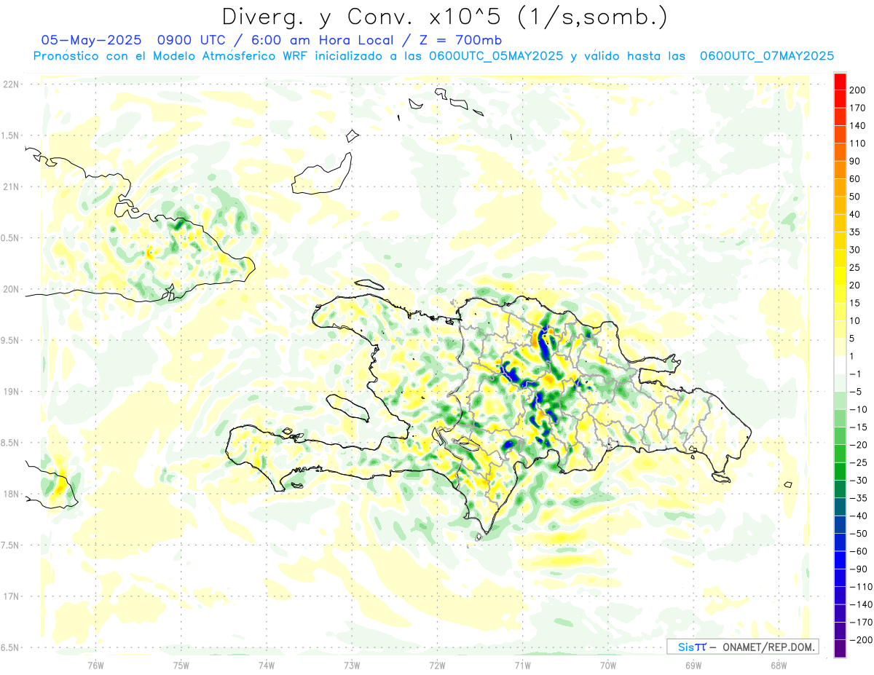
Task: Click the colorbar value '-35'
Action: pyautogui.click(x=860, y=497)
